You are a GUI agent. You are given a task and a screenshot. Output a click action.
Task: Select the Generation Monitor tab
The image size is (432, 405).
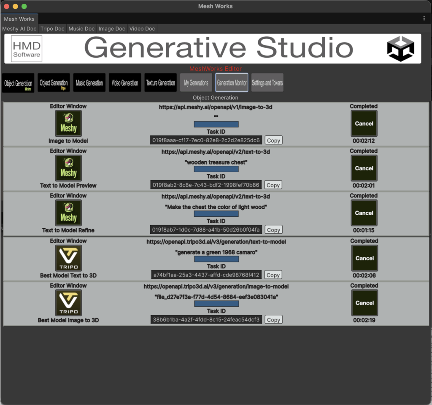pos(232,82)
